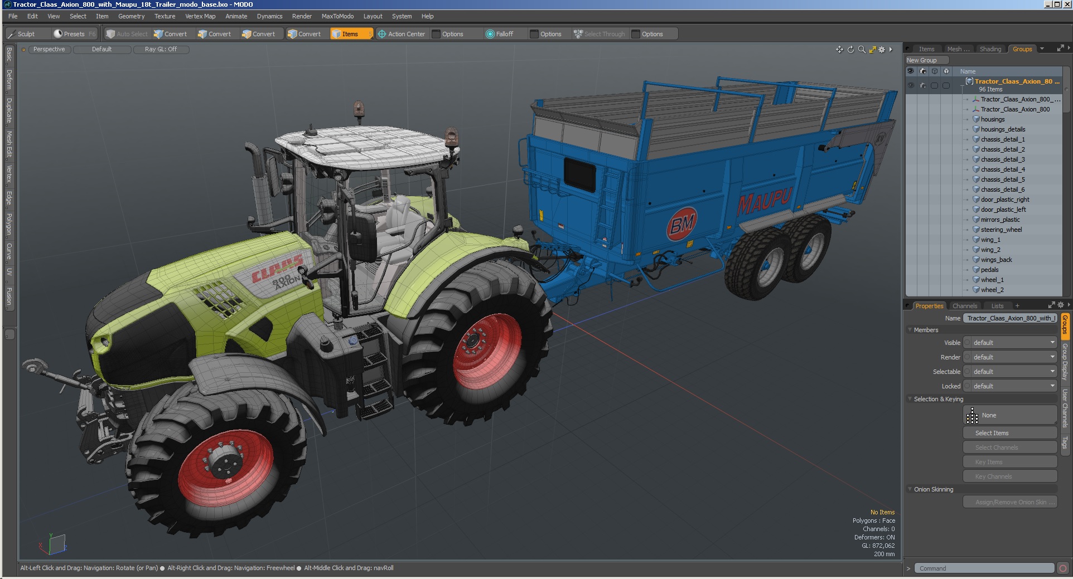The width and height of the screenshot is (1073, 579).
Task: Expand the groups panel with arrows icon
Action: coord(1060,49)
